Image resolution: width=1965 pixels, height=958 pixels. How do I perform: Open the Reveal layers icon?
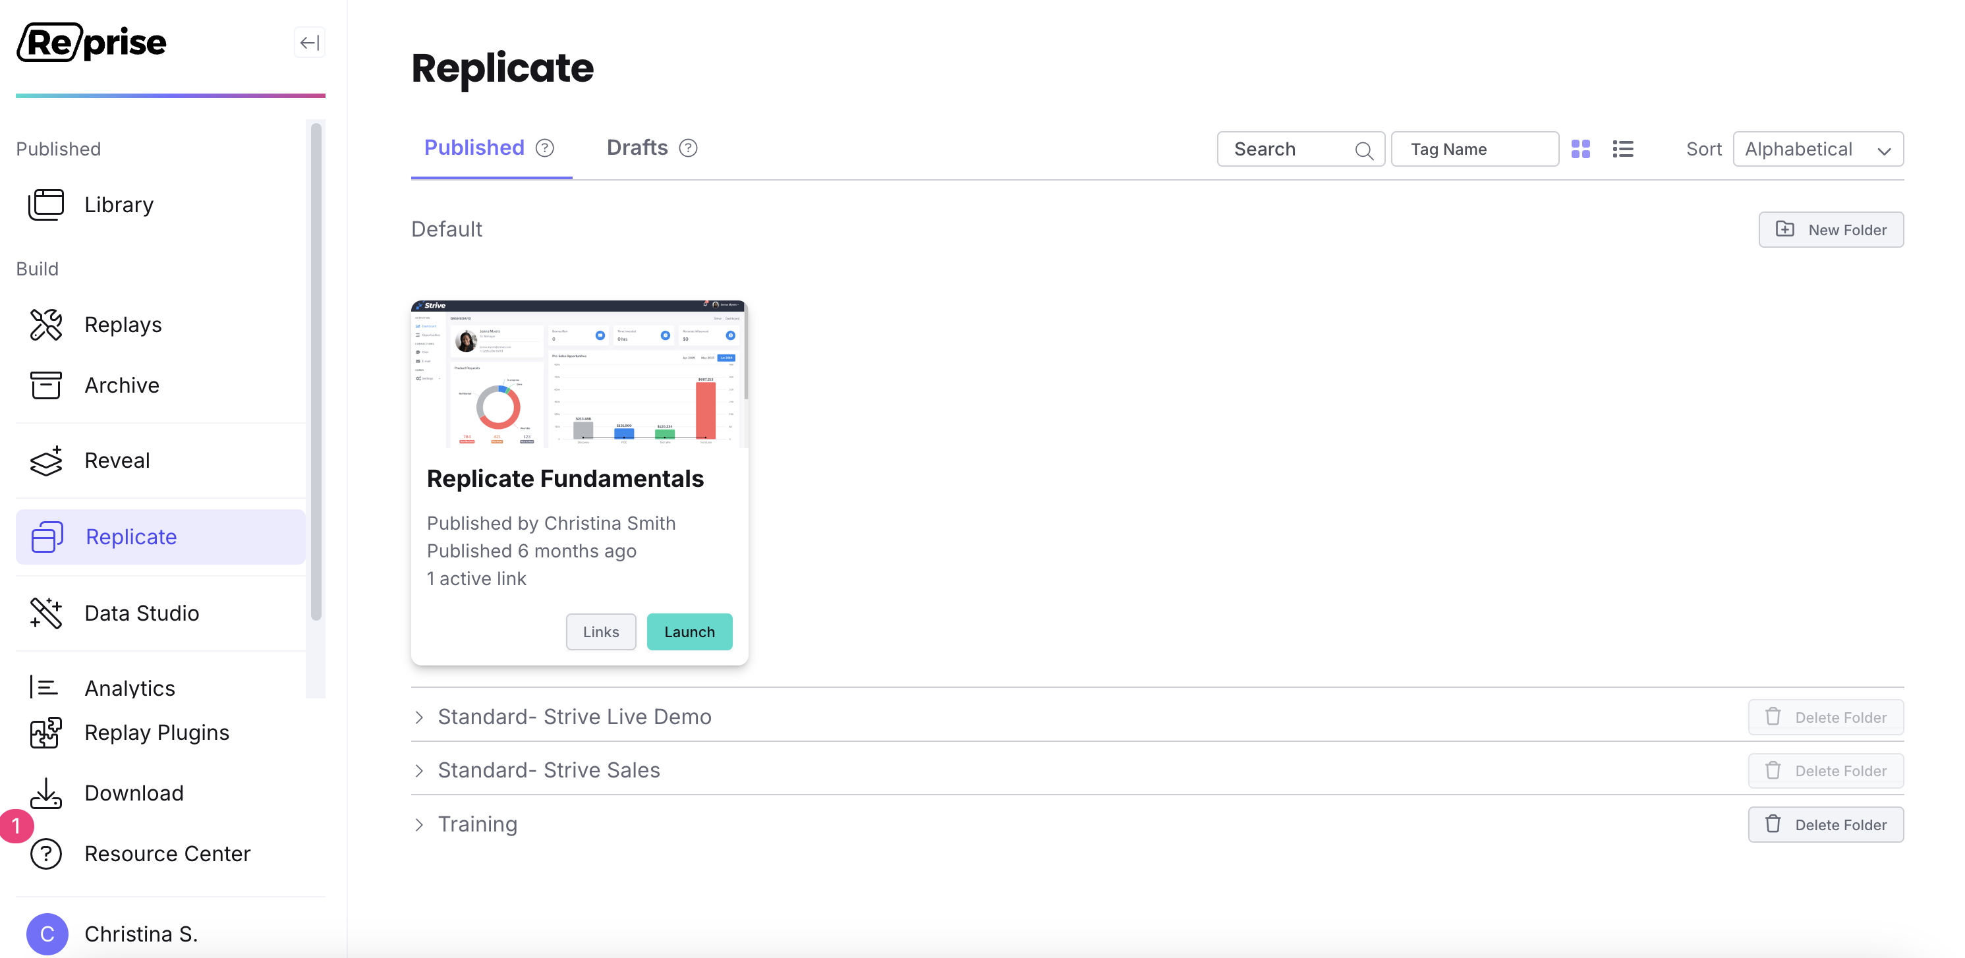tap(45, 461)
